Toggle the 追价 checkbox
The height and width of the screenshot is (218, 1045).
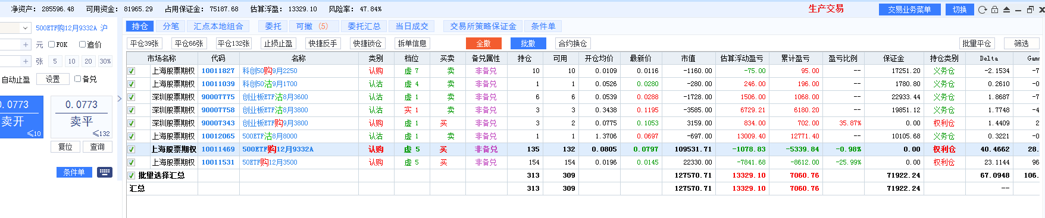tap(82, 45)
